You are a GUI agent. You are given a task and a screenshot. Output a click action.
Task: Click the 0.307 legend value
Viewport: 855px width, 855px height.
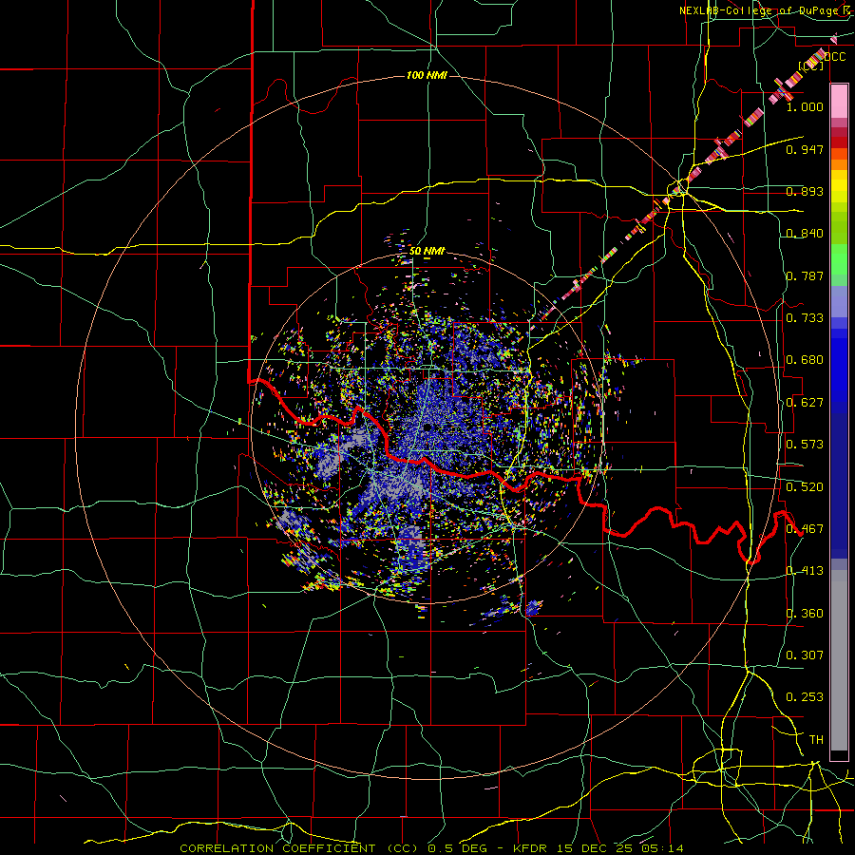[805, 655]
